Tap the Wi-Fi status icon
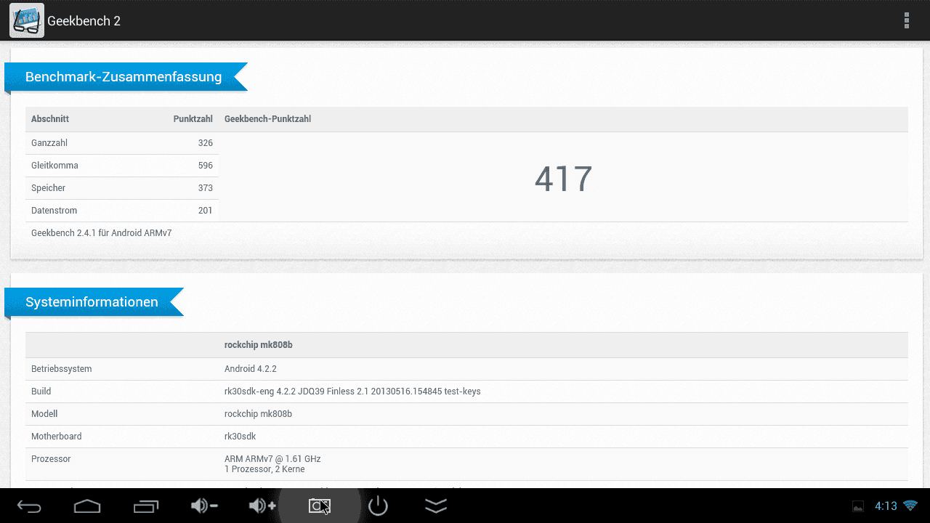 pos(910,506)
